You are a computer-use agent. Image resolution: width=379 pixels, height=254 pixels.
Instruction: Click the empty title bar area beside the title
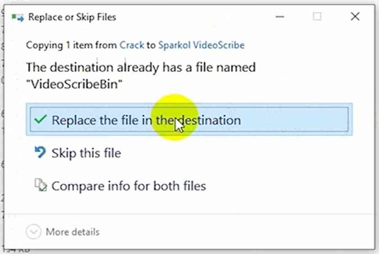(193, 17)
